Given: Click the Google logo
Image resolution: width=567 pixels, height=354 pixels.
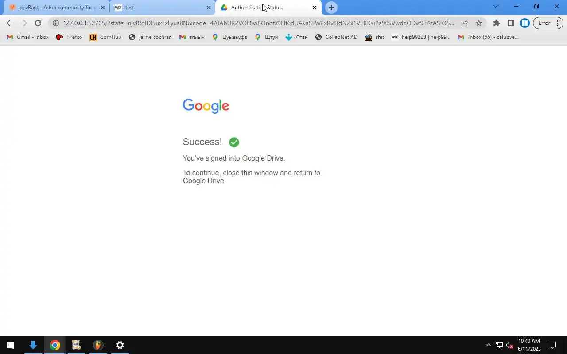Looking at the screenshot, I should pos(206,106).
